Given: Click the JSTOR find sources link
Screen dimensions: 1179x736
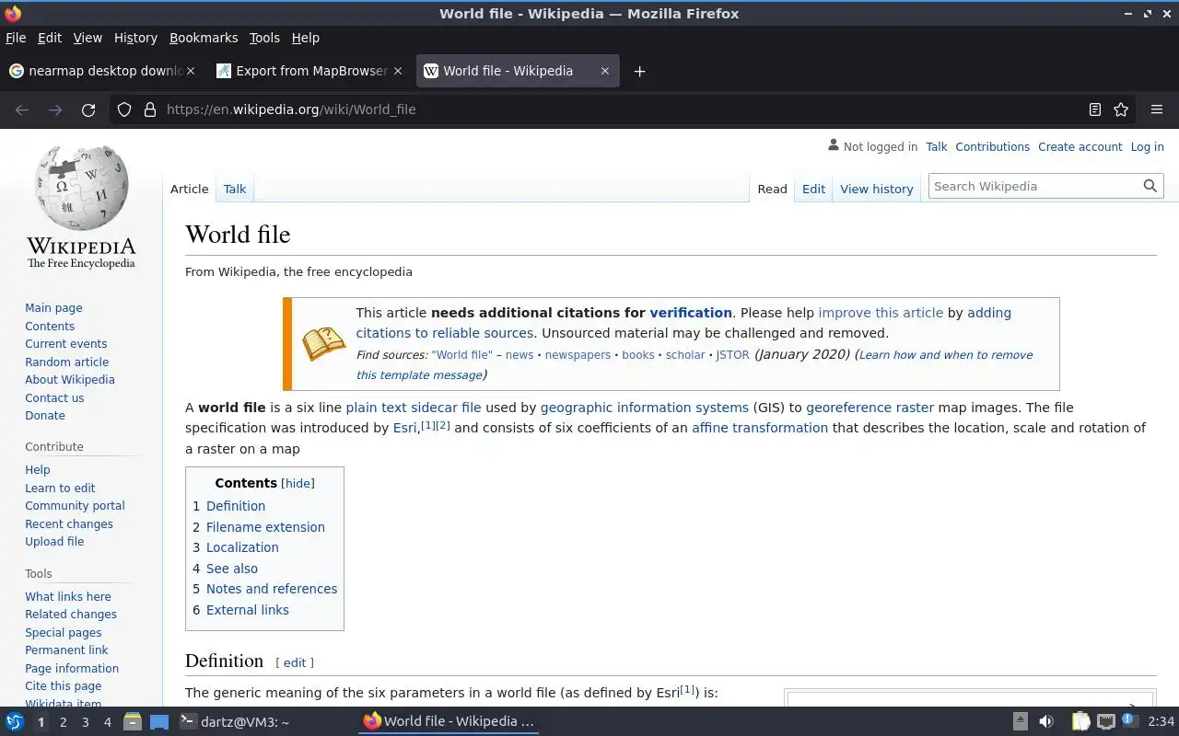Looking at the screenshot, I should click(732, 355).
